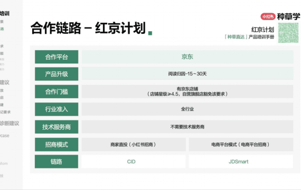Image resolution: width=301 pixels, height=190 pixels.
Task: Click 商家直投（小红书招商）cell
Action: pos(134,144)
